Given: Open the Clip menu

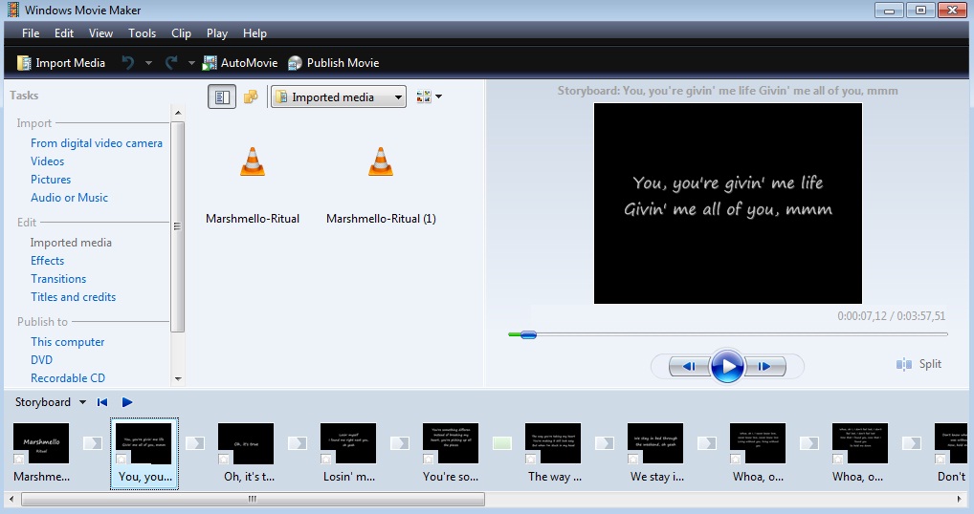Looking at the screenshot, I should pos(182,33).
